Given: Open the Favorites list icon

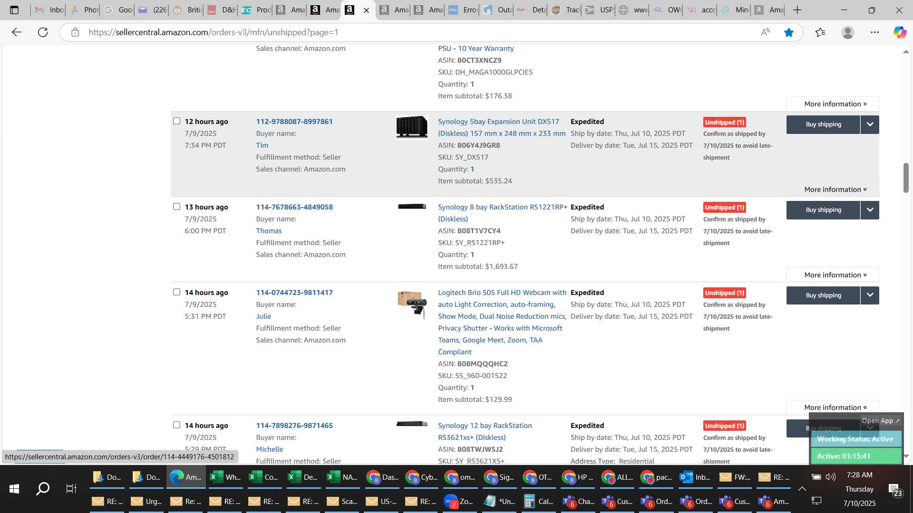Looking at the screenshot, I should (x=820, y=32).
